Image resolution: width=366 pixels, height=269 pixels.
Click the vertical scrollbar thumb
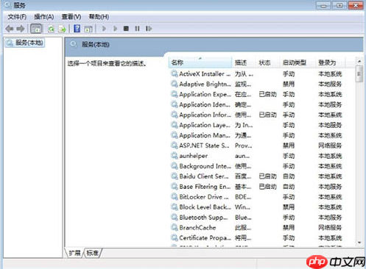point(359,73)
